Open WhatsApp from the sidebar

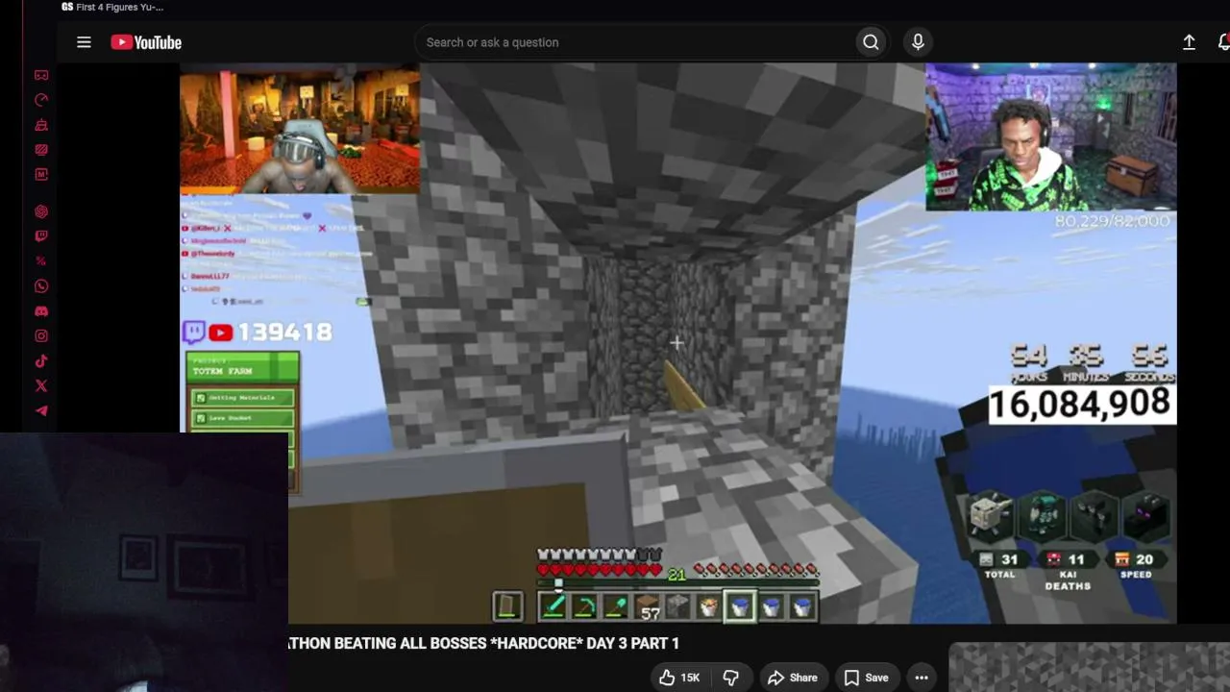click(41, 286)
